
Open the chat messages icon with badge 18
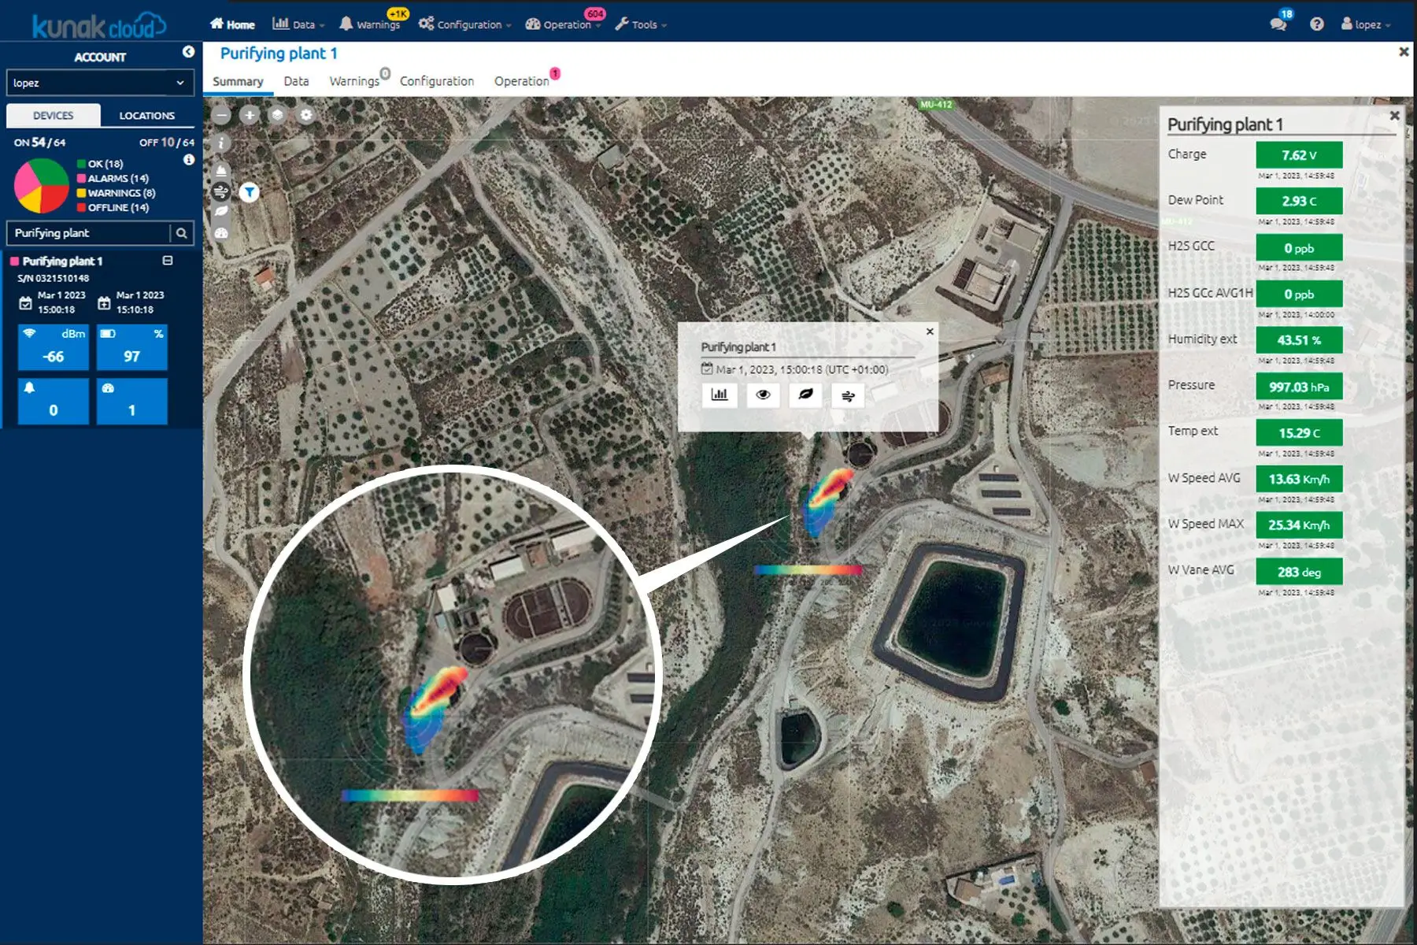pos(1279,23)
